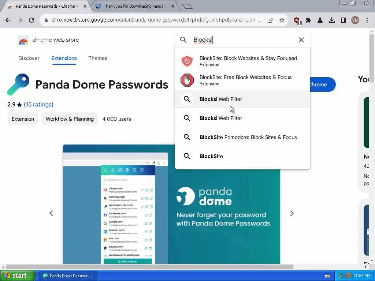Screen dimensions: 375x281
Task: Click the share page icon in address bar
Action: tap(270, 20)
